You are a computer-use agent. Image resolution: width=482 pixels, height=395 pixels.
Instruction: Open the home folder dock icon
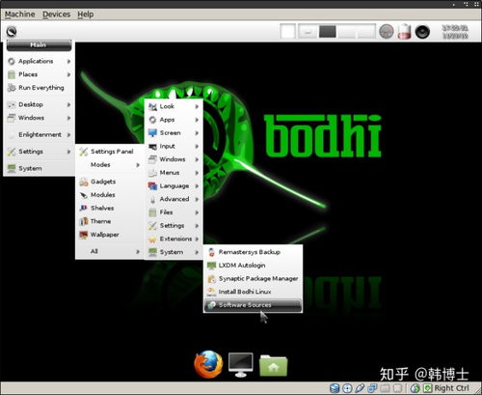coord(273,365)
